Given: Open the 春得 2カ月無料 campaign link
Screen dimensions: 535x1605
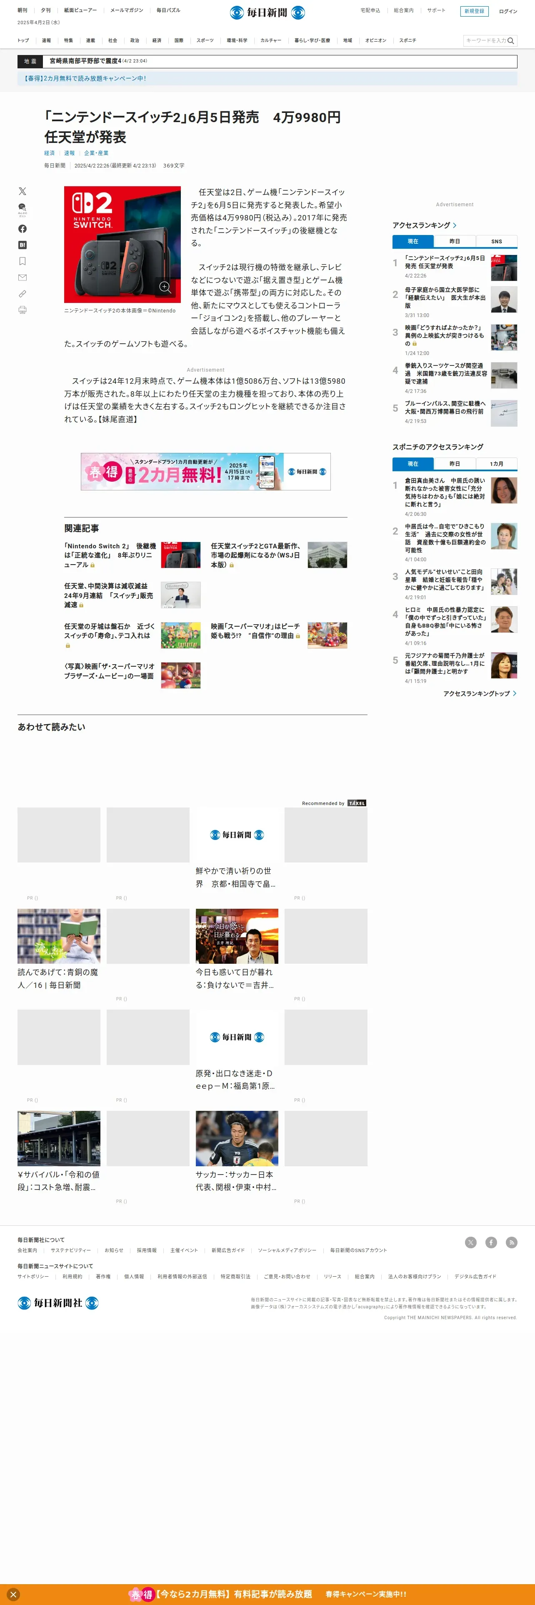Looking at the screenshot, I should 85,78.
